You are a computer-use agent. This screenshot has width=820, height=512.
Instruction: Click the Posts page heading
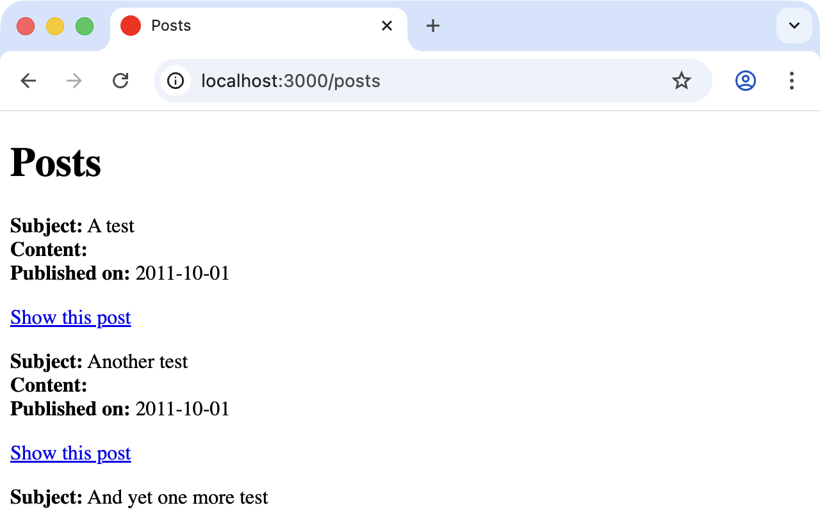point(56,163)
